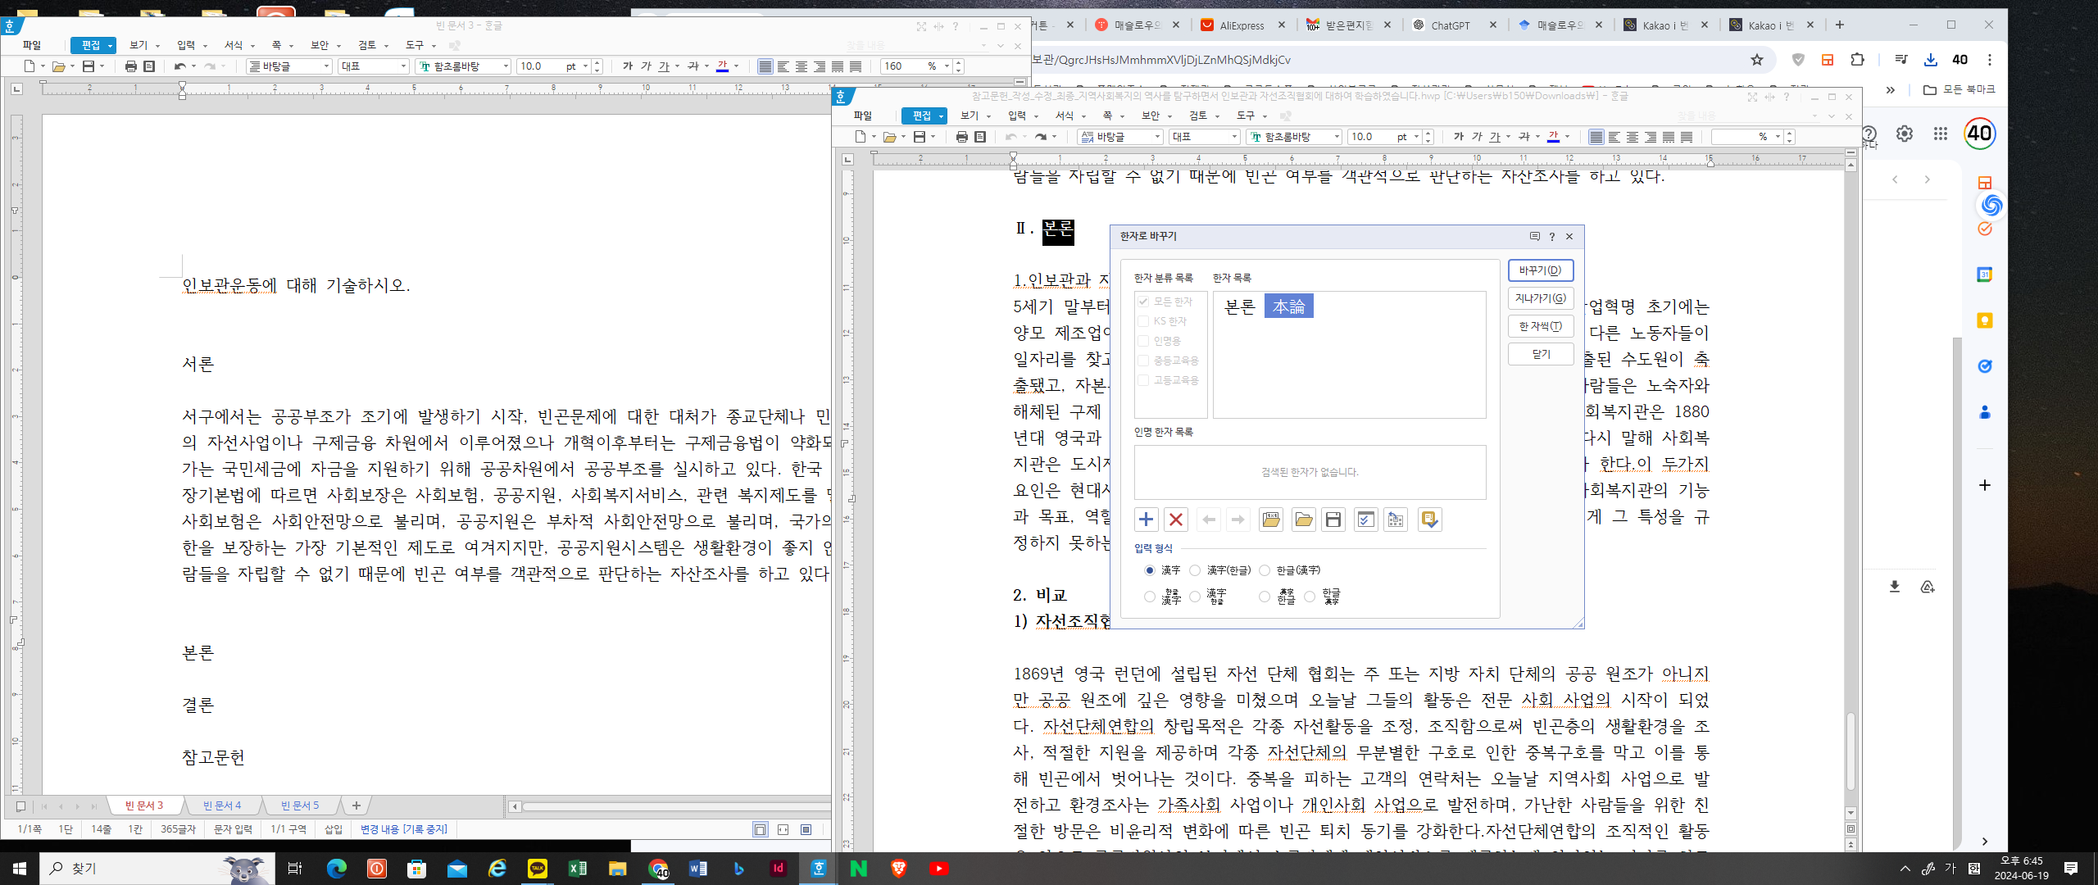The width and height of the screenshot is (2098, 885).
Task: Click the print icon in right Hangul toolbar
Action: 961,137
